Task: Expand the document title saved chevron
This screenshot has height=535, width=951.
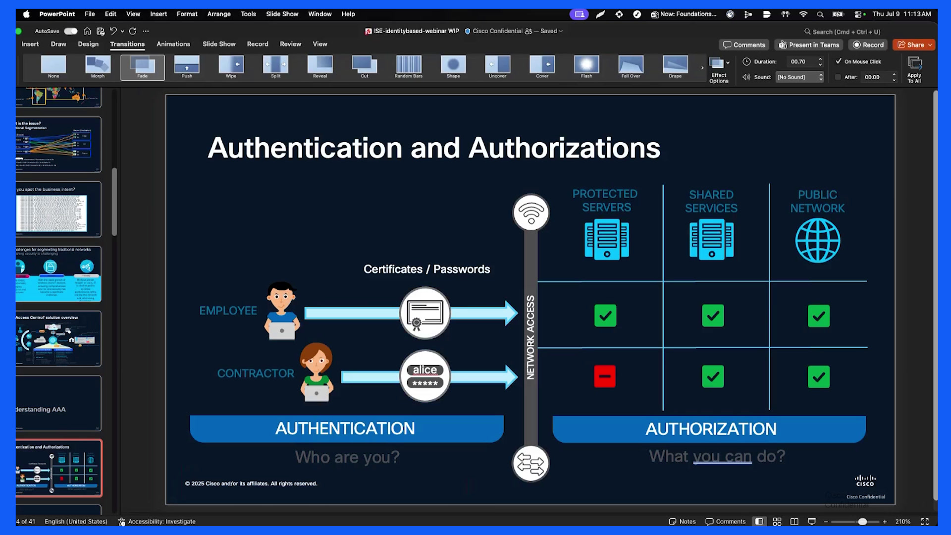Action: point(561,31)
